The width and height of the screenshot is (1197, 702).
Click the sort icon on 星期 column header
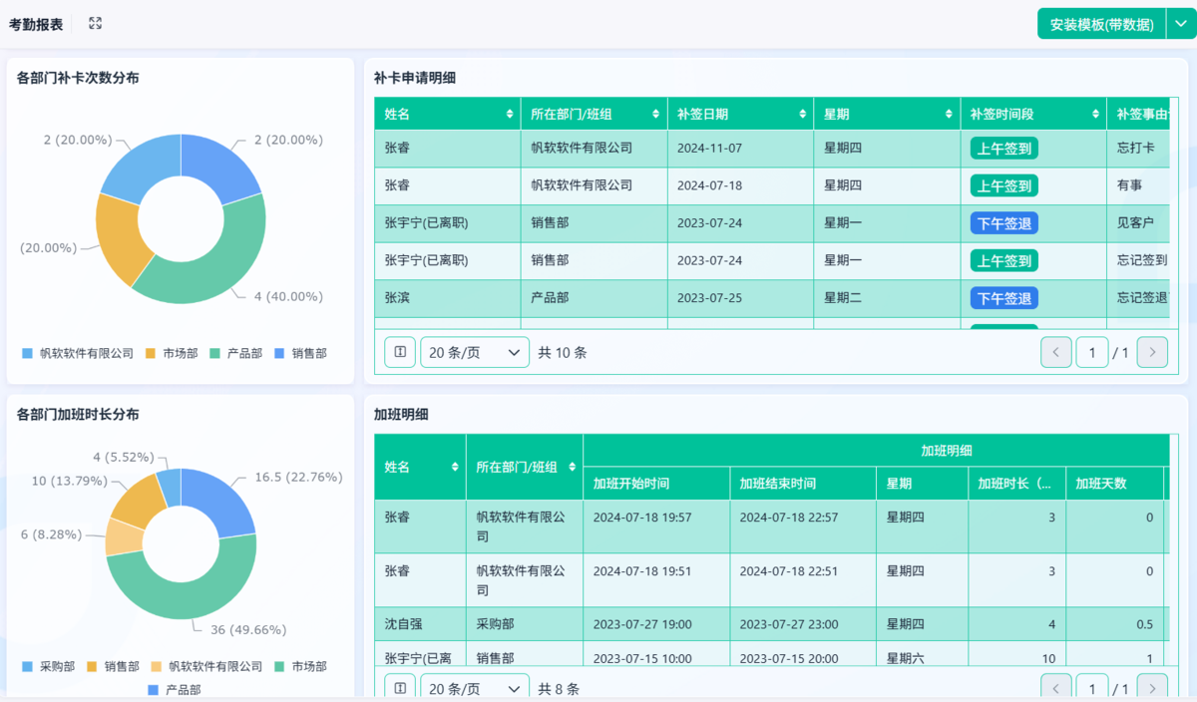[949, 115]
